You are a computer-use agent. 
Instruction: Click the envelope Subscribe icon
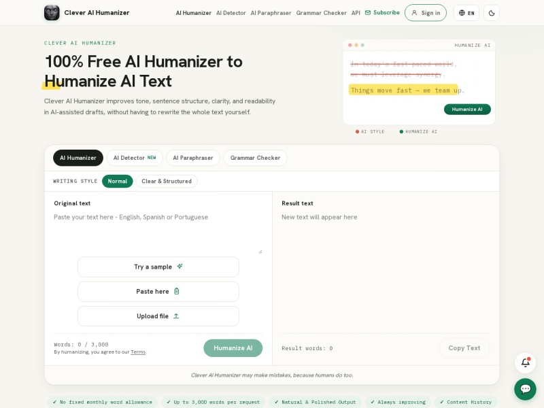tap(368, 12)
